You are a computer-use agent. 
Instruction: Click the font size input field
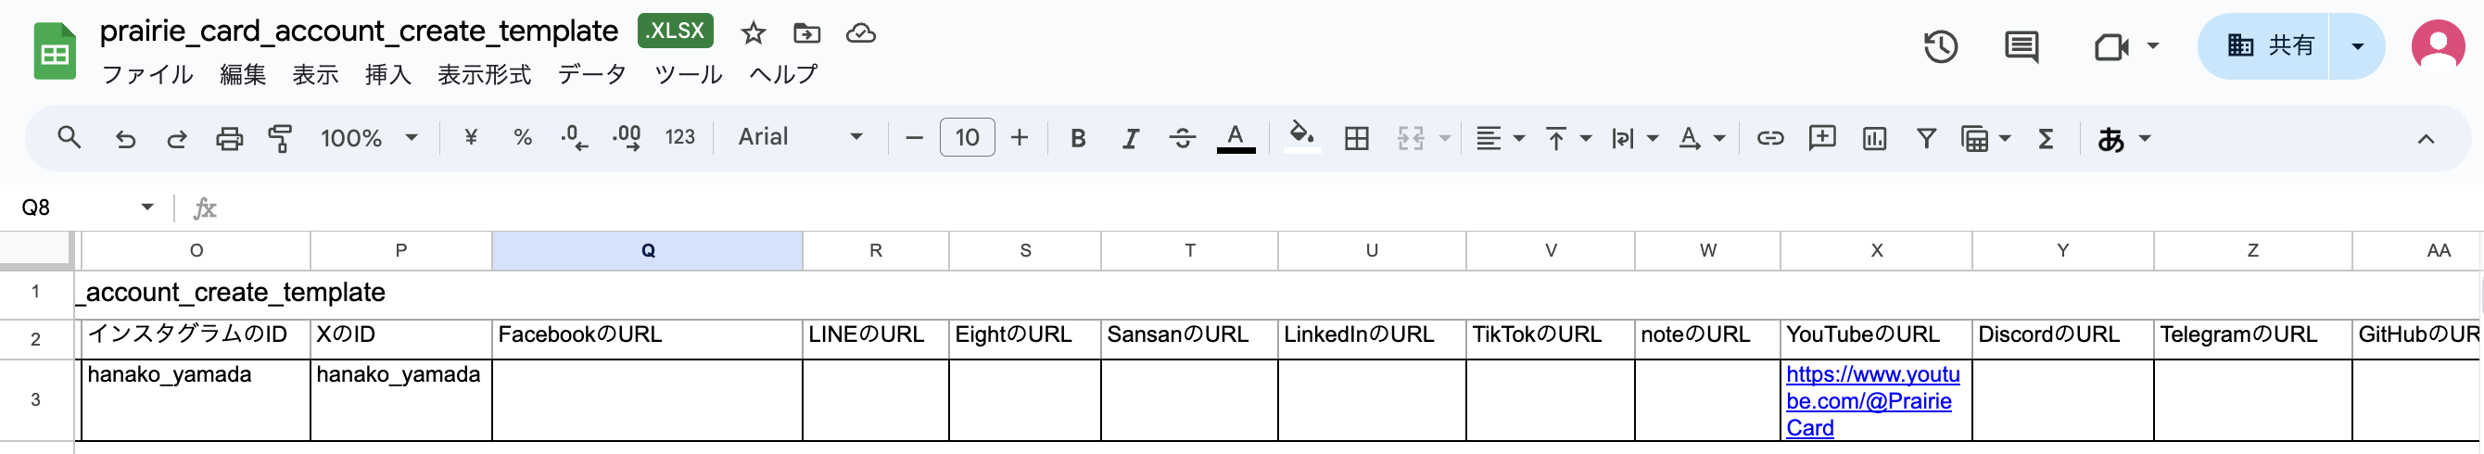pos(966,138)
